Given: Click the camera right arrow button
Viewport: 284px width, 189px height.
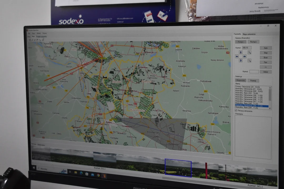Looking at the screenshot, I should 245,56.
